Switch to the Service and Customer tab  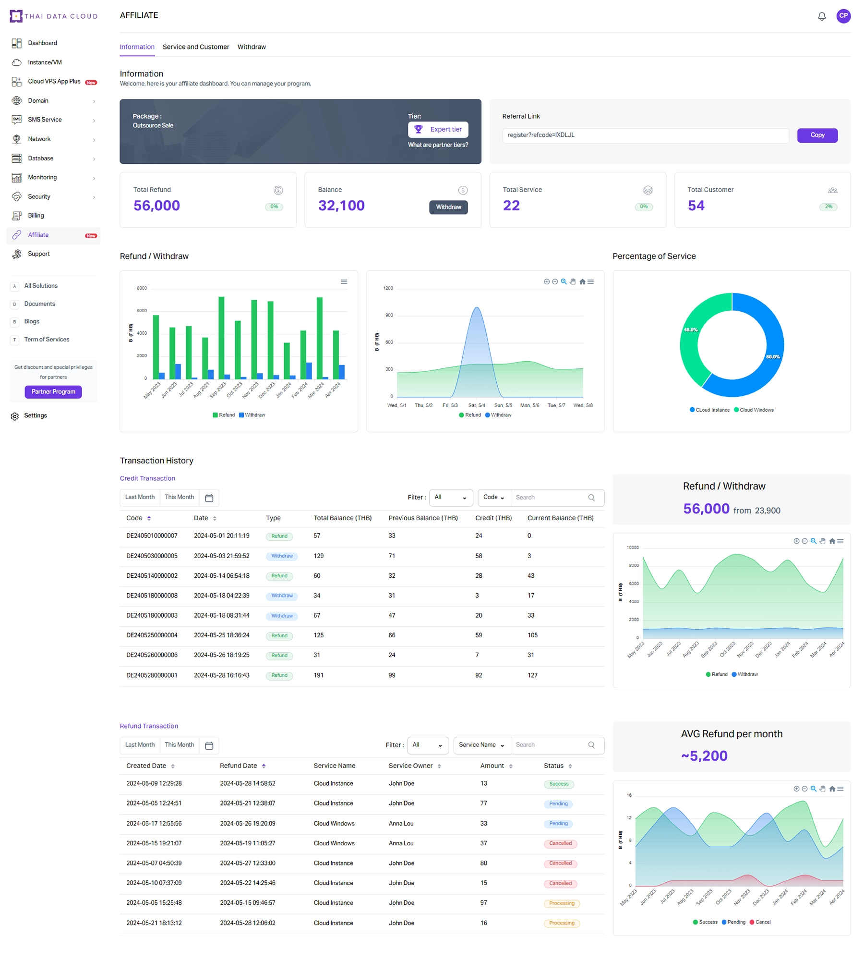click(x=196, y=47)
